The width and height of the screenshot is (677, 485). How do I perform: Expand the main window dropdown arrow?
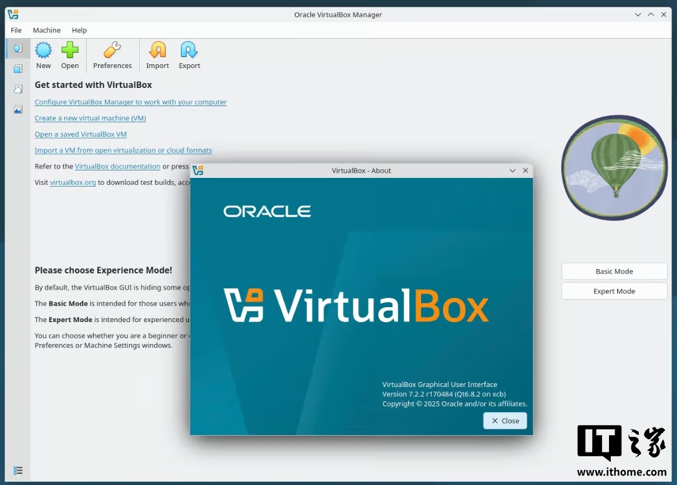[x=638, y=14]
